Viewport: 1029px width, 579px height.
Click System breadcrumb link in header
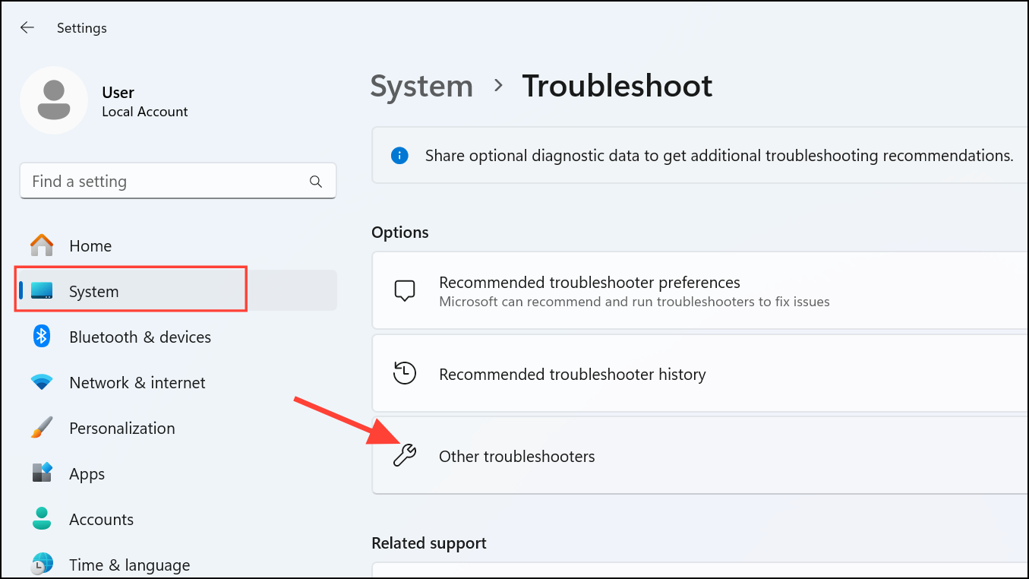coord(421,86)
